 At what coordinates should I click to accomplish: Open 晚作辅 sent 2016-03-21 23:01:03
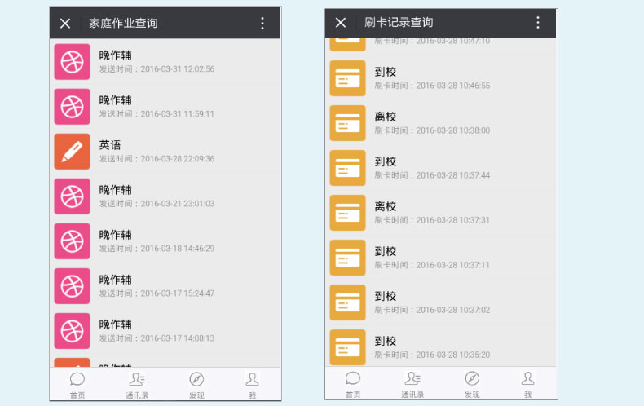(165, 196)
